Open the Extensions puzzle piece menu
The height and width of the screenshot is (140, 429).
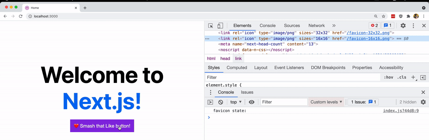408,16
